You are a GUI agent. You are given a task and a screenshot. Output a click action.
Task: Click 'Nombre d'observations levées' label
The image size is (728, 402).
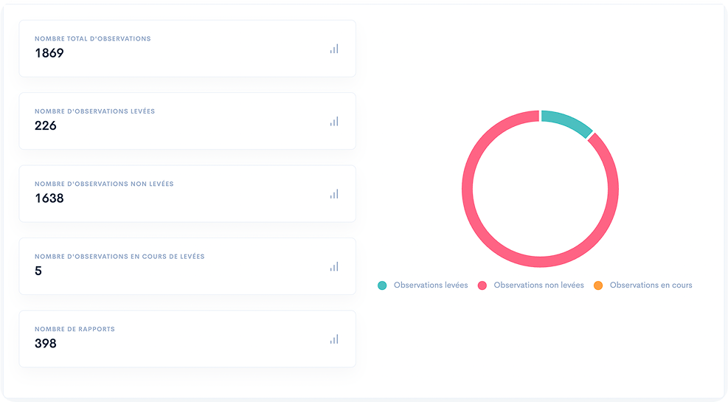click(94, 111)
